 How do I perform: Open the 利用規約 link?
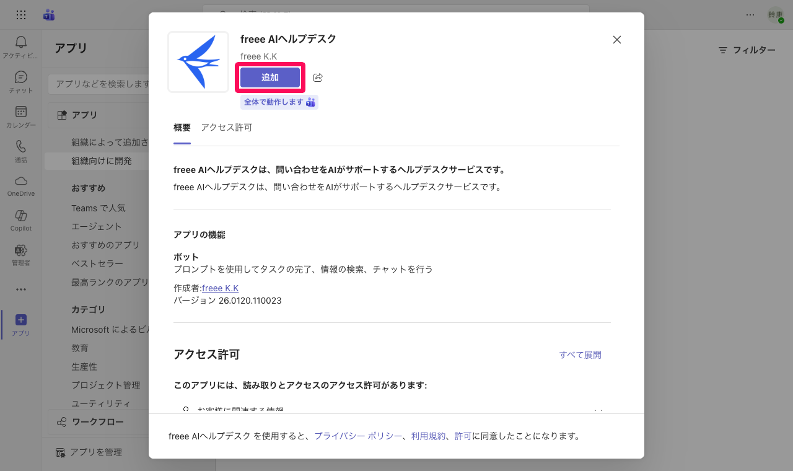click(x=428, y=436)
